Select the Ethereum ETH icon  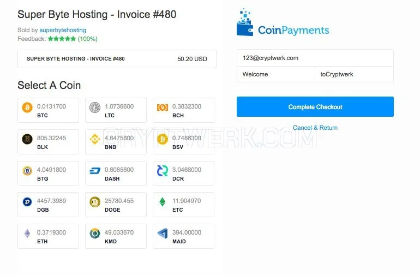tap(27, 233)
